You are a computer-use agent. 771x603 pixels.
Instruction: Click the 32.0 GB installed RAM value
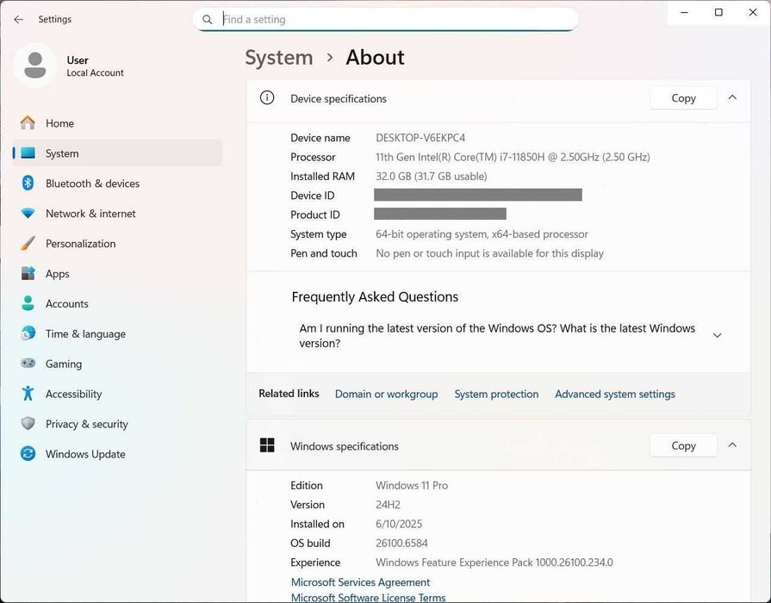[432, 176]
